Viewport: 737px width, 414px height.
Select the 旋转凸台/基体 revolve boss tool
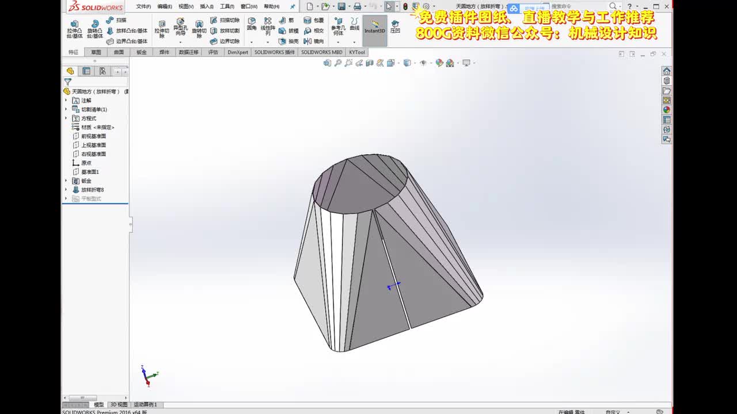click(94, 29)
